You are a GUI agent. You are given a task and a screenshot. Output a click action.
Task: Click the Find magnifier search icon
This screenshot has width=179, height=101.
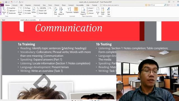coord(165,5)
